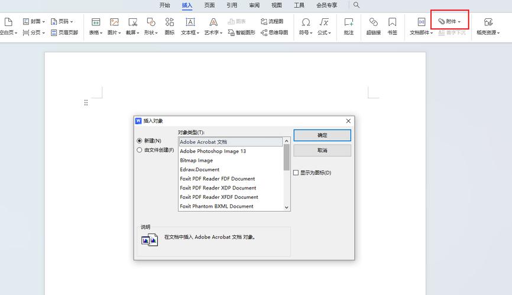Click the 稻壳资源 resources icon
Image resolution: width=512 pixels, height=295 pixels.
pyautogui.click(x=488, y=22)
